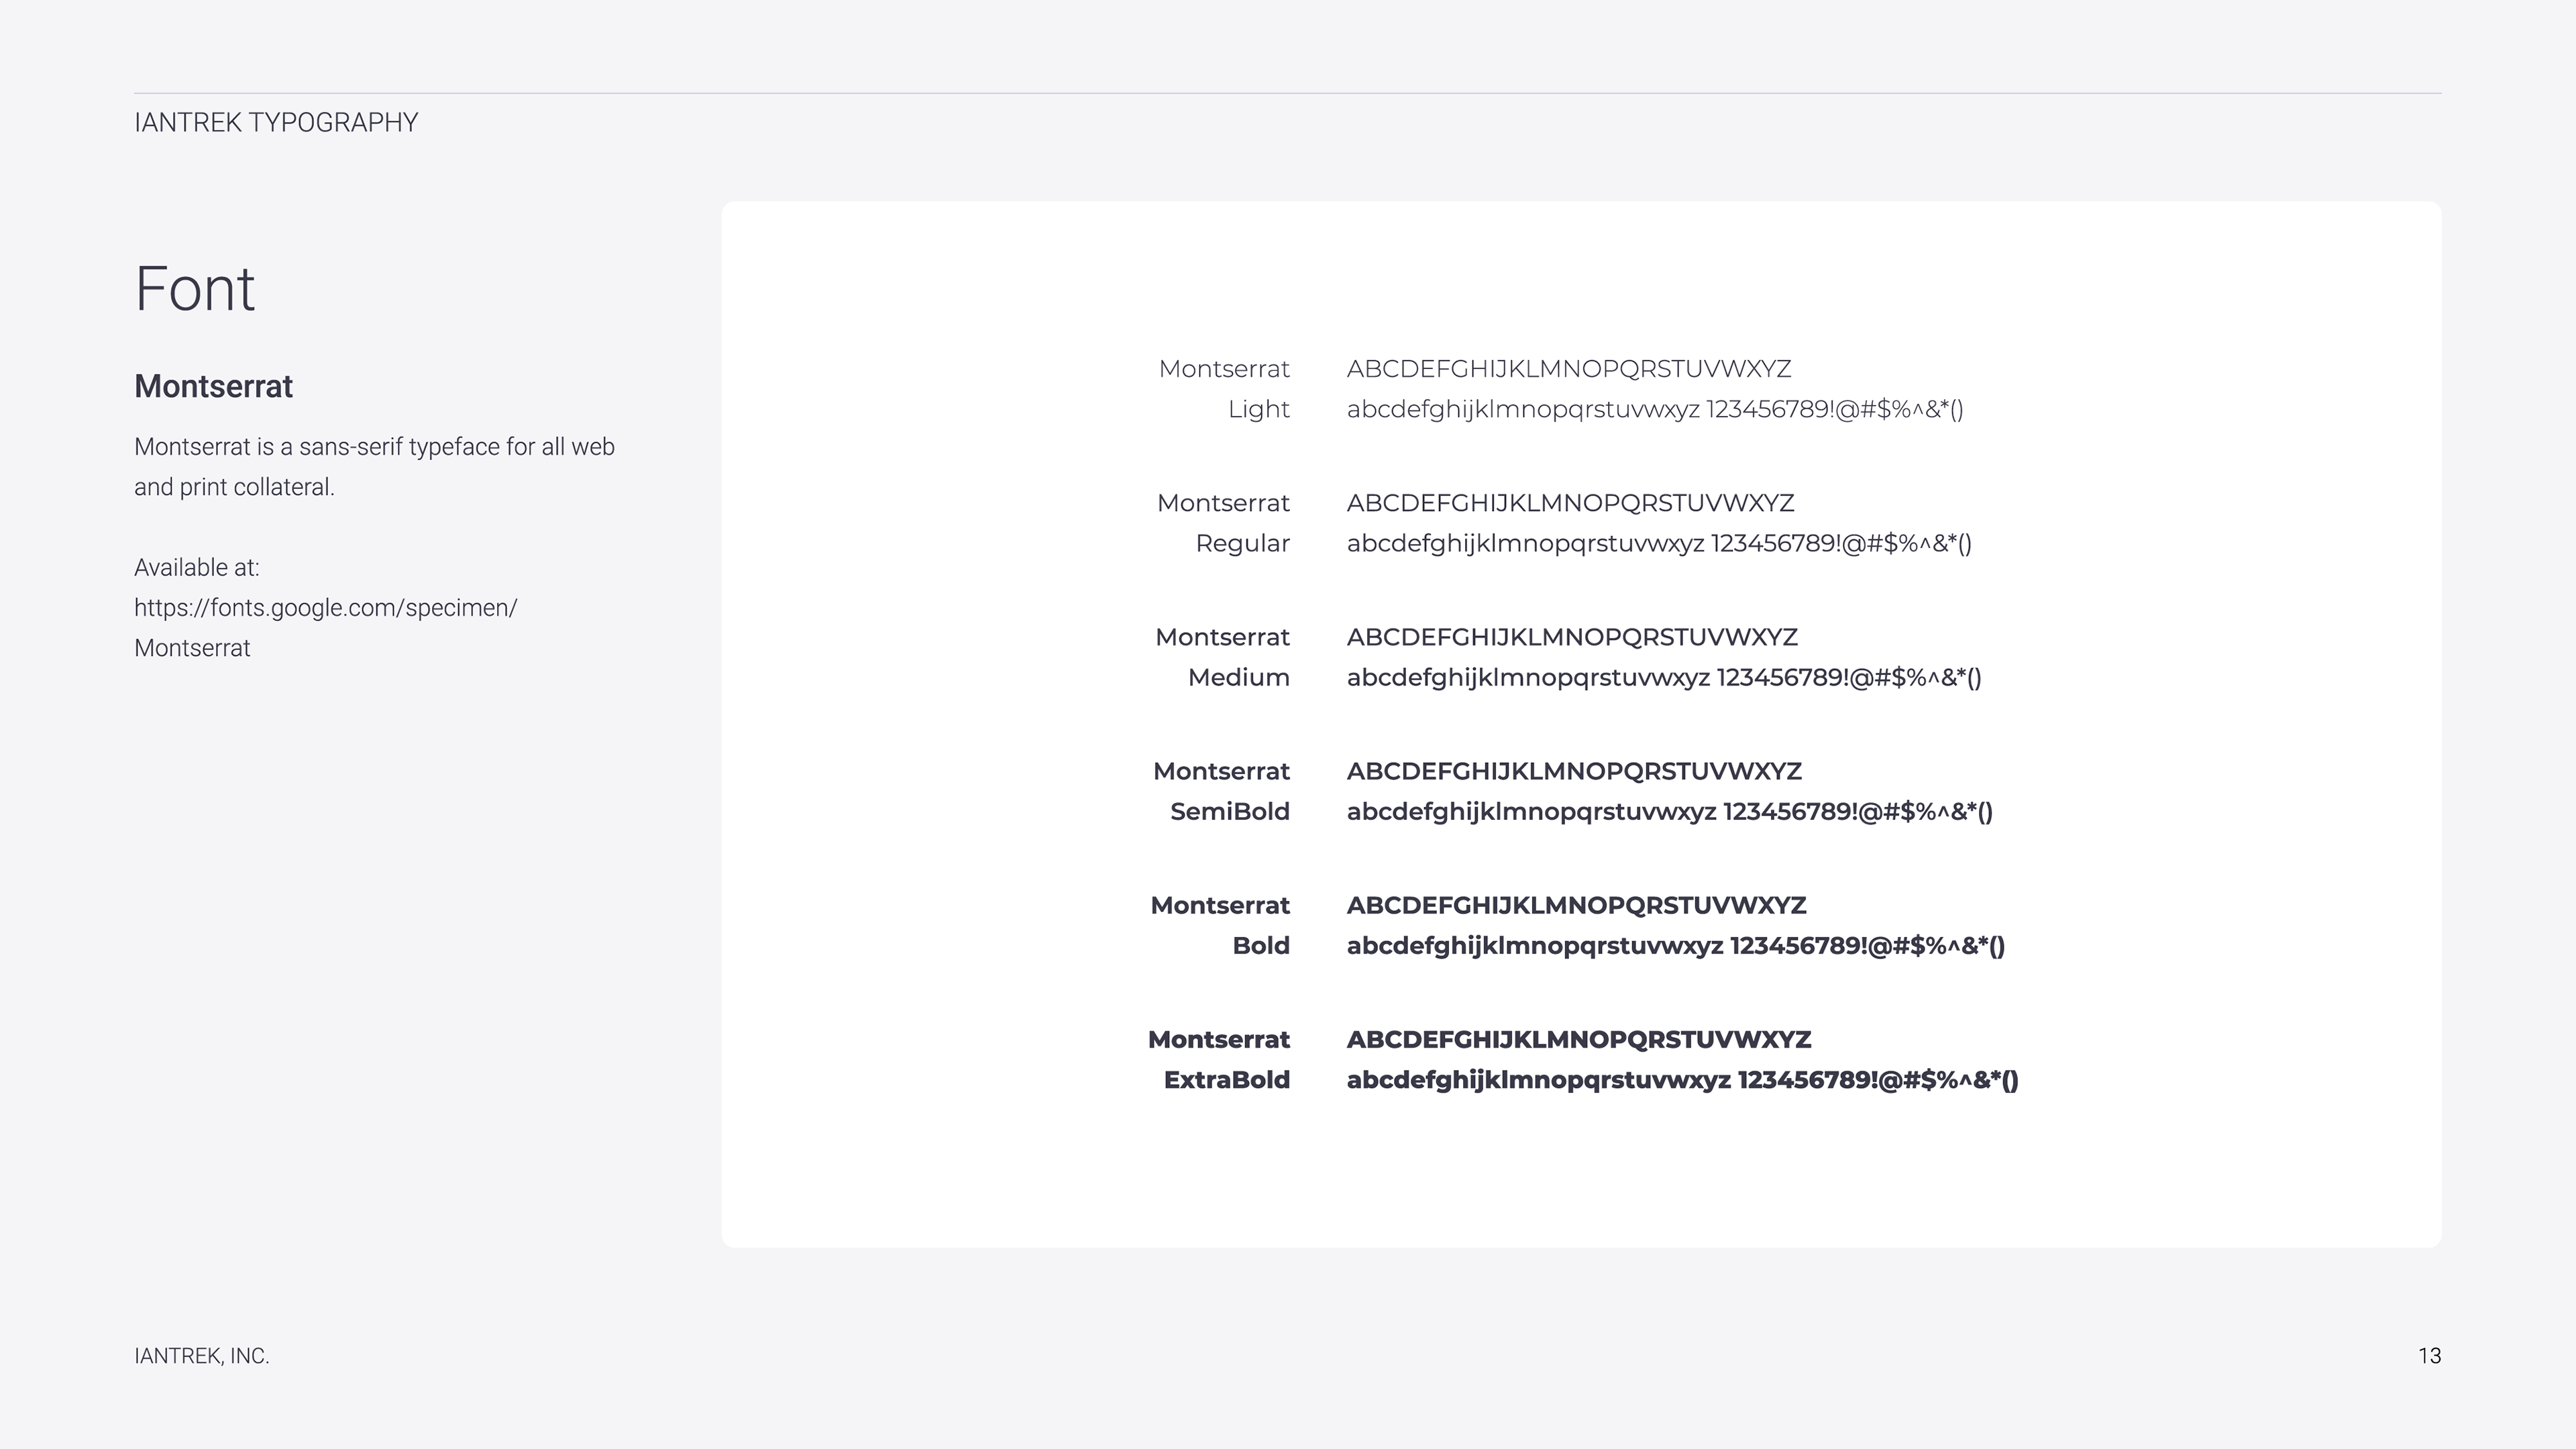Click the 'Montserrat' line ending the URL

[x=192, y=648]
